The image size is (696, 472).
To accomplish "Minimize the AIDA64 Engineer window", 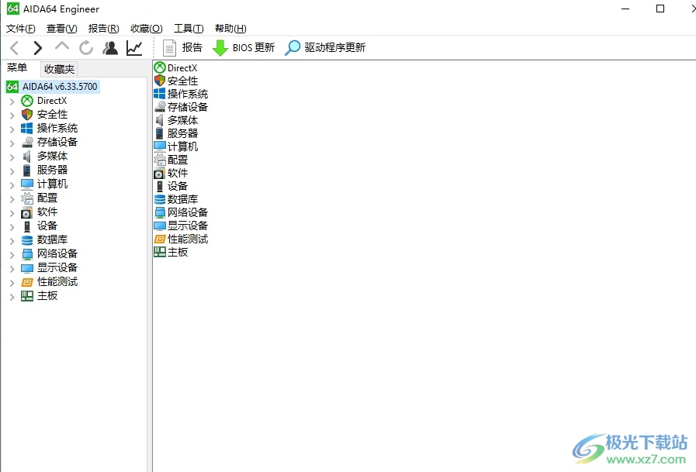I will tap(625, 9).
